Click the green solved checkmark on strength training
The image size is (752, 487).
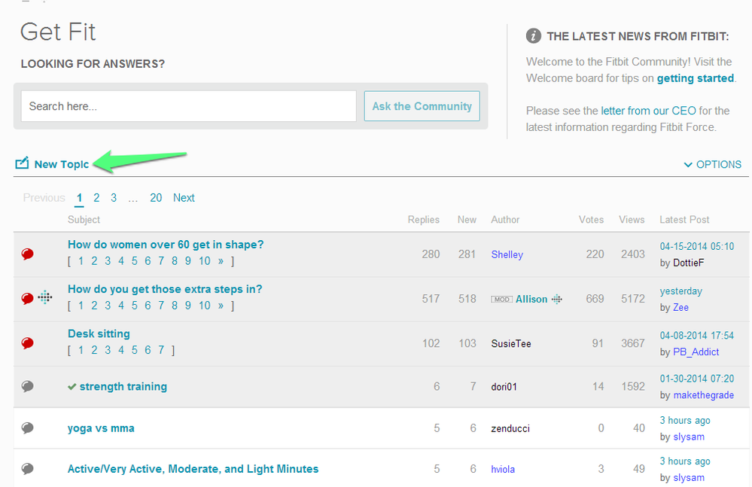click(72, 386)
